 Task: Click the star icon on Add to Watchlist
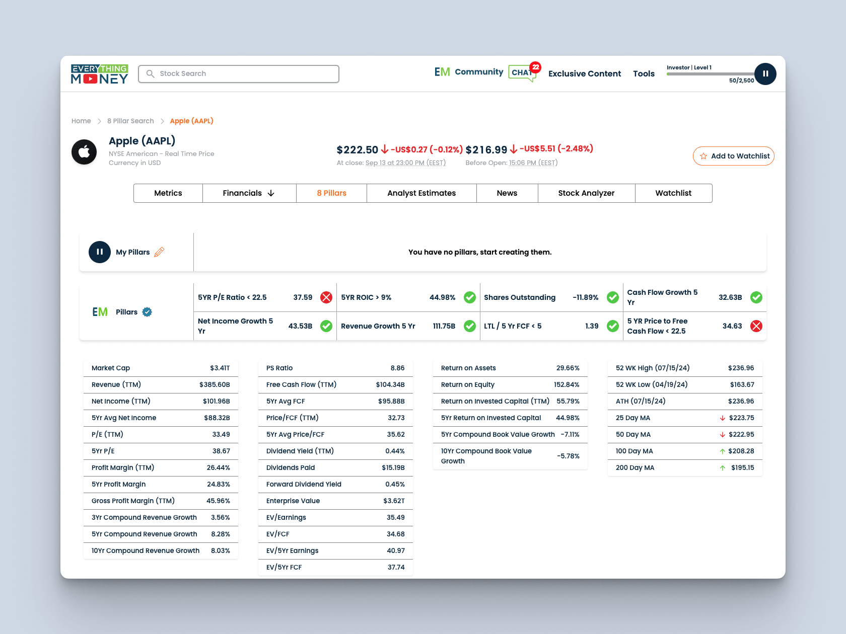[703, 156]
